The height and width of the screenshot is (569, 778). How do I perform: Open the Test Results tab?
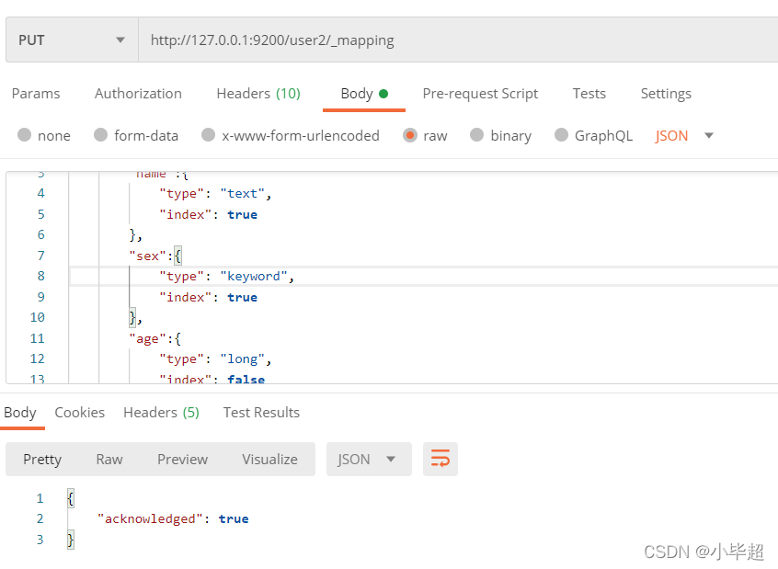coord(261,412)
